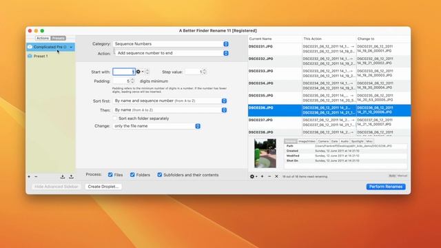The height and width of the screenshot is (248, 441).
Task: Click the Create Droplet... button
Action: point(103,187)
